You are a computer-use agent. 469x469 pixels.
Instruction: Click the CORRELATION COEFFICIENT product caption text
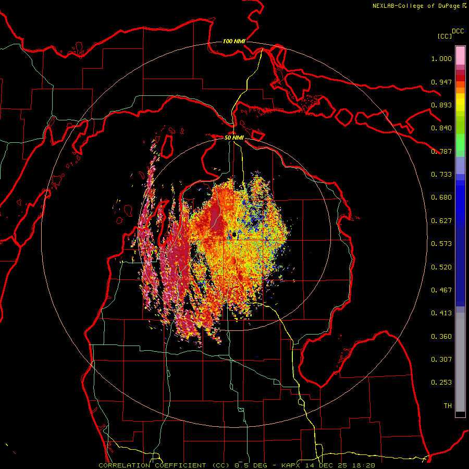click(237, 465)
